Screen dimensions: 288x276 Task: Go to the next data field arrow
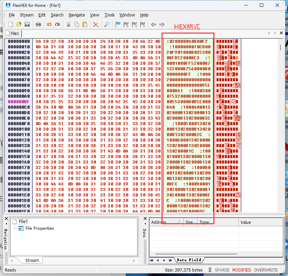tap(164, 260)
